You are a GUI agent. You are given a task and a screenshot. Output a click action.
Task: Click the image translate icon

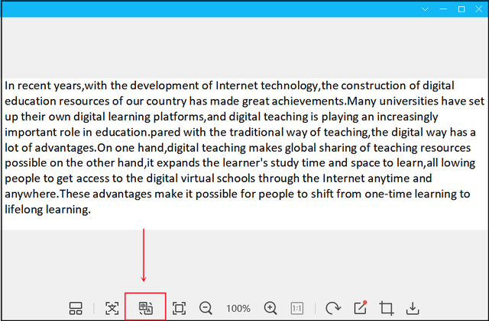coord(146,308)
